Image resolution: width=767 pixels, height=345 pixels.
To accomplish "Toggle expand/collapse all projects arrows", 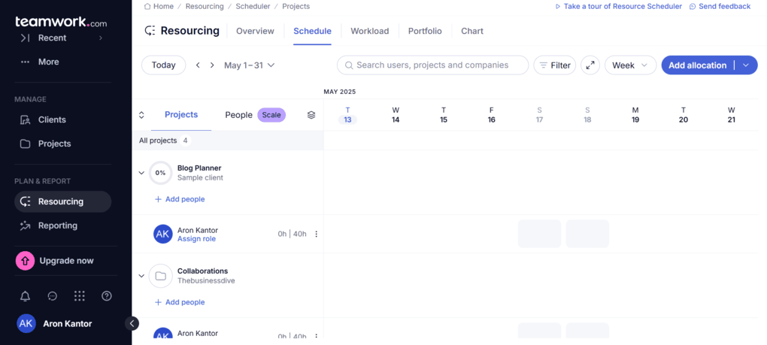I will 141,115.
